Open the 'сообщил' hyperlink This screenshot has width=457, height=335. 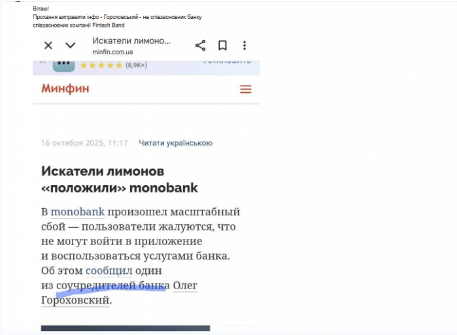[109, 271]
